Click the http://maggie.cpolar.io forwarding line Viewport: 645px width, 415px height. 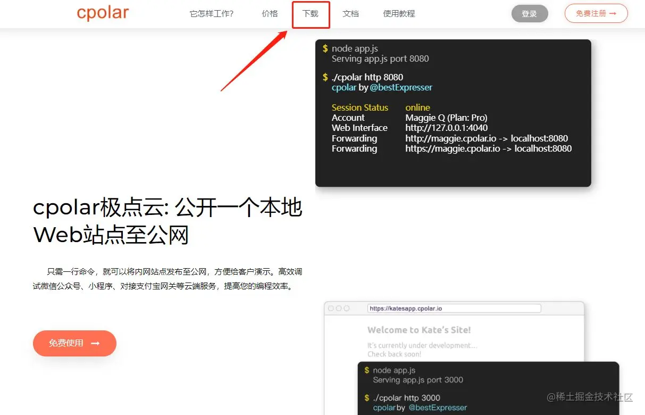point(487,138)
